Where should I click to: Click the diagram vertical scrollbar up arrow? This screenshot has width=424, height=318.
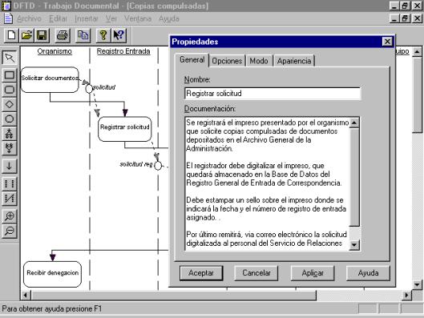point(417,51)
